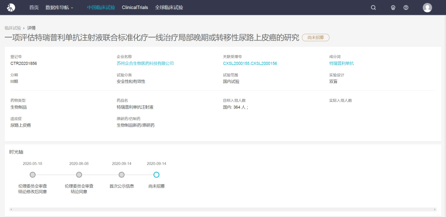Go to 首页 in the navigation bar
Screen dimensions: 446x217
34,8
